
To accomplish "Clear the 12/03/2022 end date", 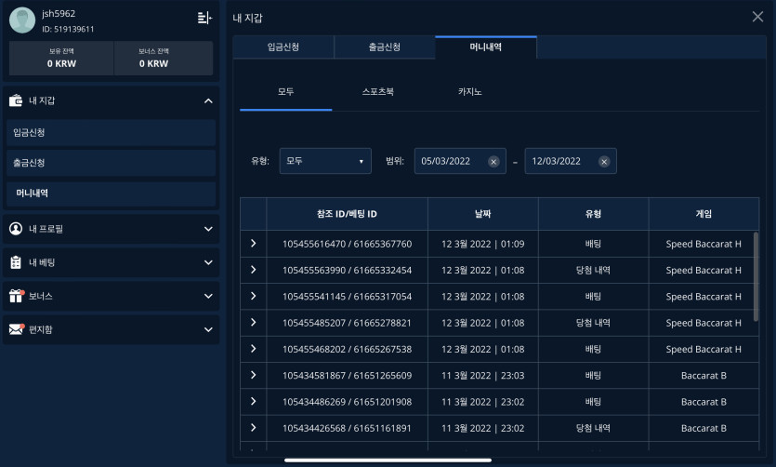I will (604, 162).
